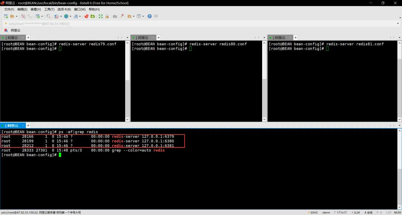Click the red Xmanager swirl icon
Image resolution: width=402 pixels, height=215 pixels.
click(x=86, y=16)
